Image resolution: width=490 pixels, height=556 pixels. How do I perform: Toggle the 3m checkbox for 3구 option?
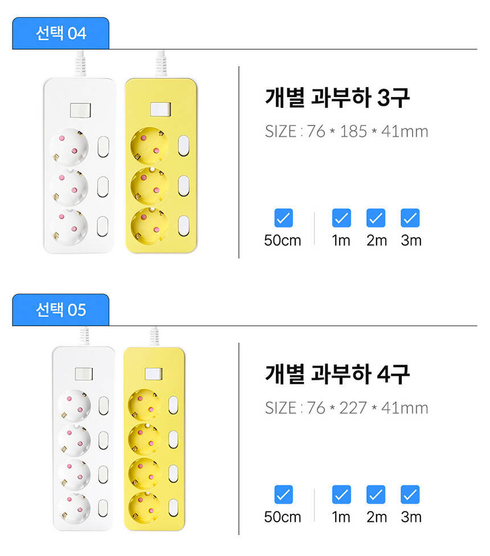410,218
